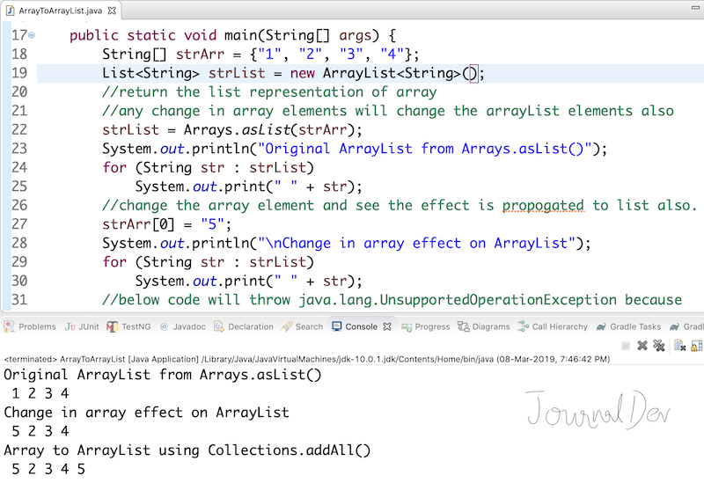The width and height of the screenshot is (704, 483).
Task: Open the TestNG view tab
Action: (128, 326)
